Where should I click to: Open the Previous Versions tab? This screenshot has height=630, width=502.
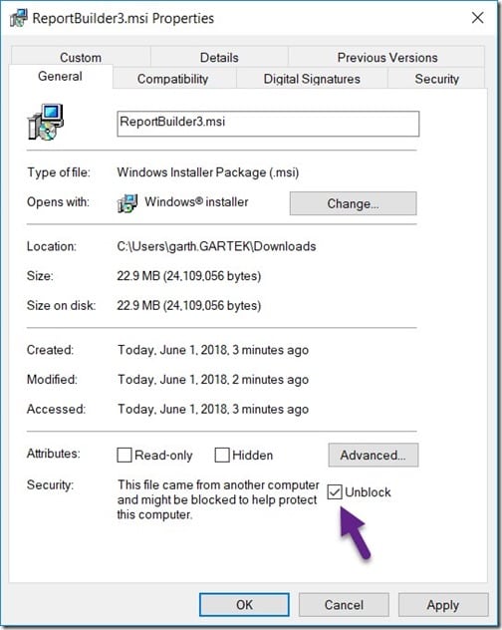tap(386, 57)
